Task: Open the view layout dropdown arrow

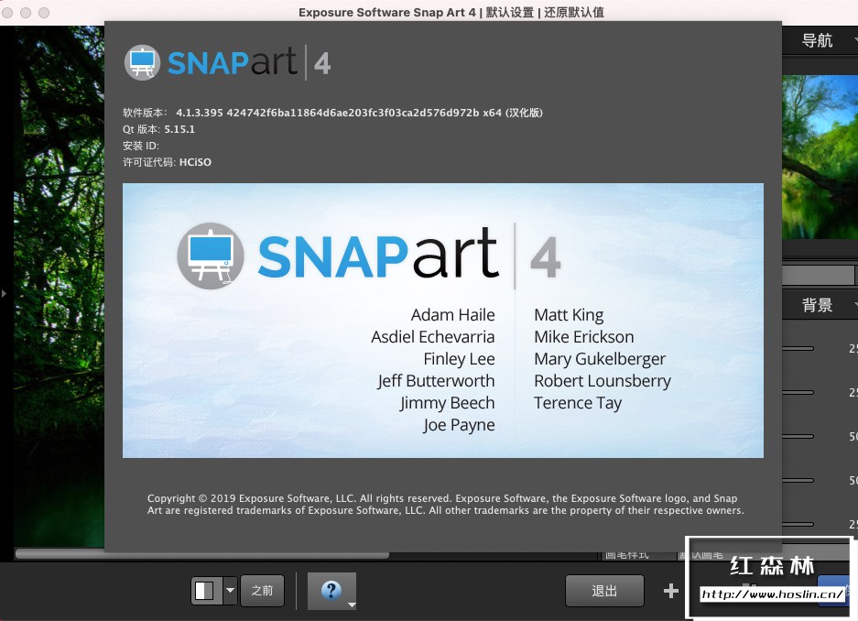Action: pyautogui.click(x=231, y=591)
